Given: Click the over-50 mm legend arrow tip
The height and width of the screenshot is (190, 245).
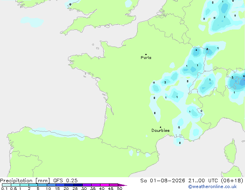Looking at the screenshot, I should tap(122, 185).
